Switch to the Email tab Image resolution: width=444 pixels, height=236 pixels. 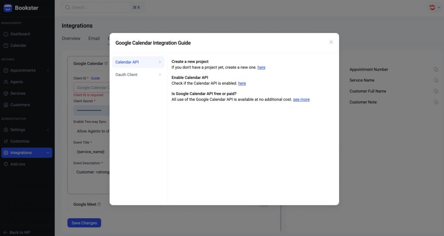(x=94, y=38)
